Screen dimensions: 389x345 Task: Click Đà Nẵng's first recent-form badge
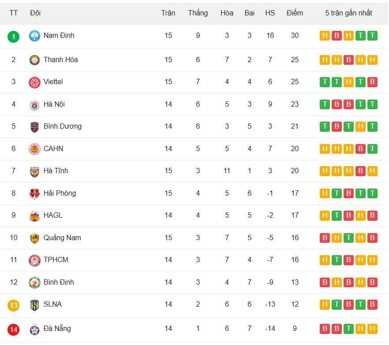tap(325, 329)
